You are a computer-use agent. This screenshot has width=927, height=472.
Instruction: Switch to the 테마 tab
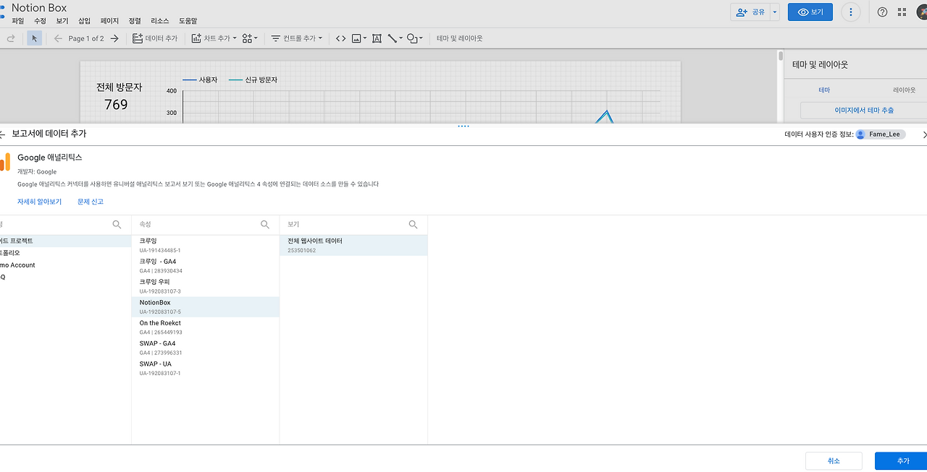pyautogui.click(x=824, y=90)
